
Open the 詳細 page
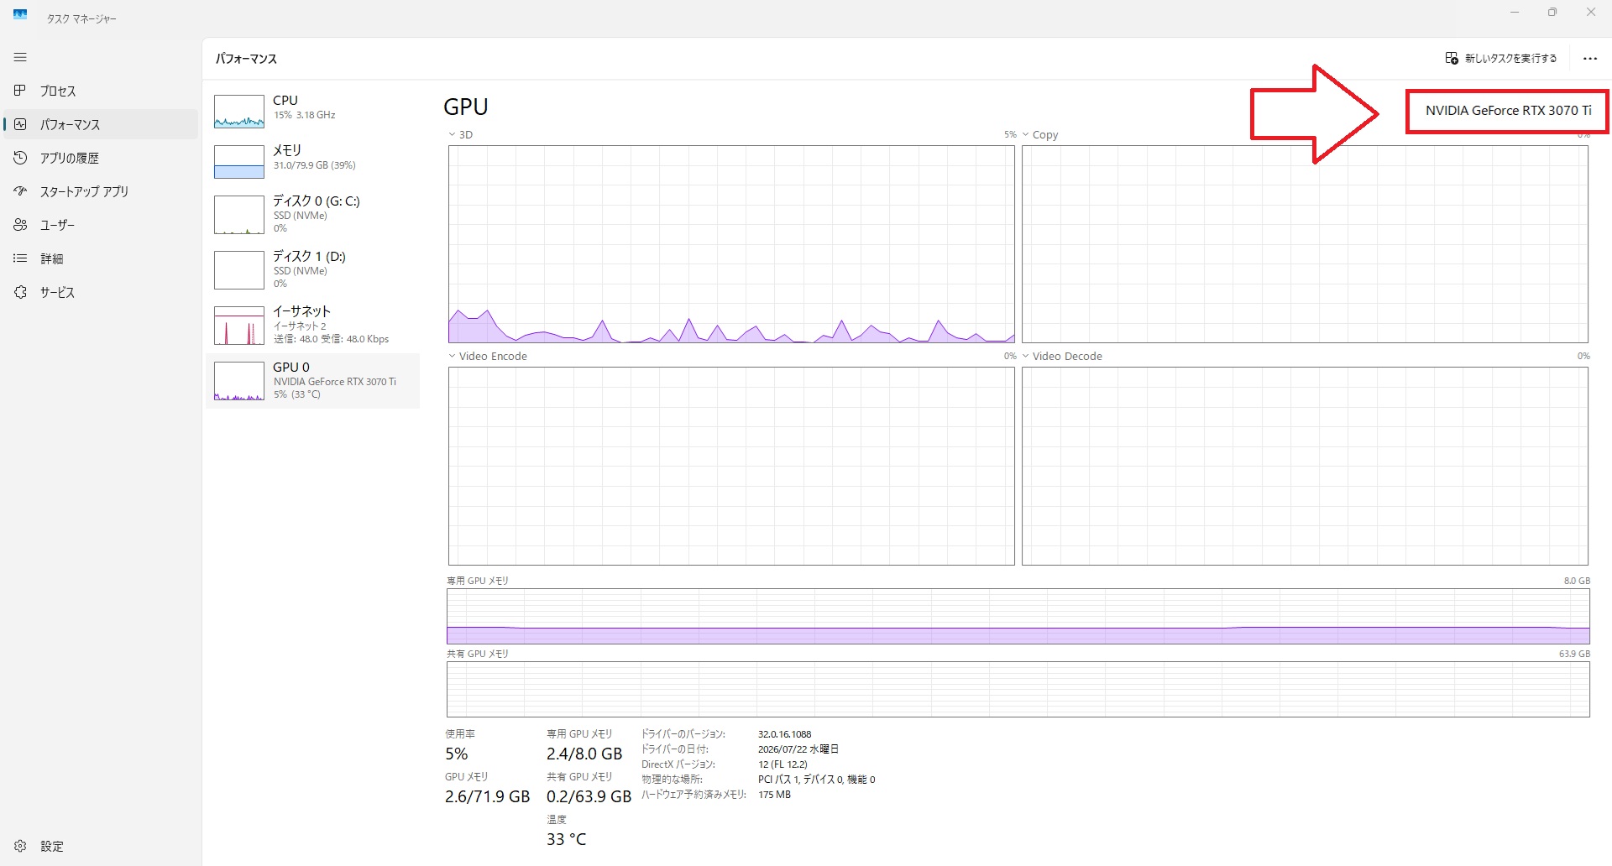coord(101,258)
